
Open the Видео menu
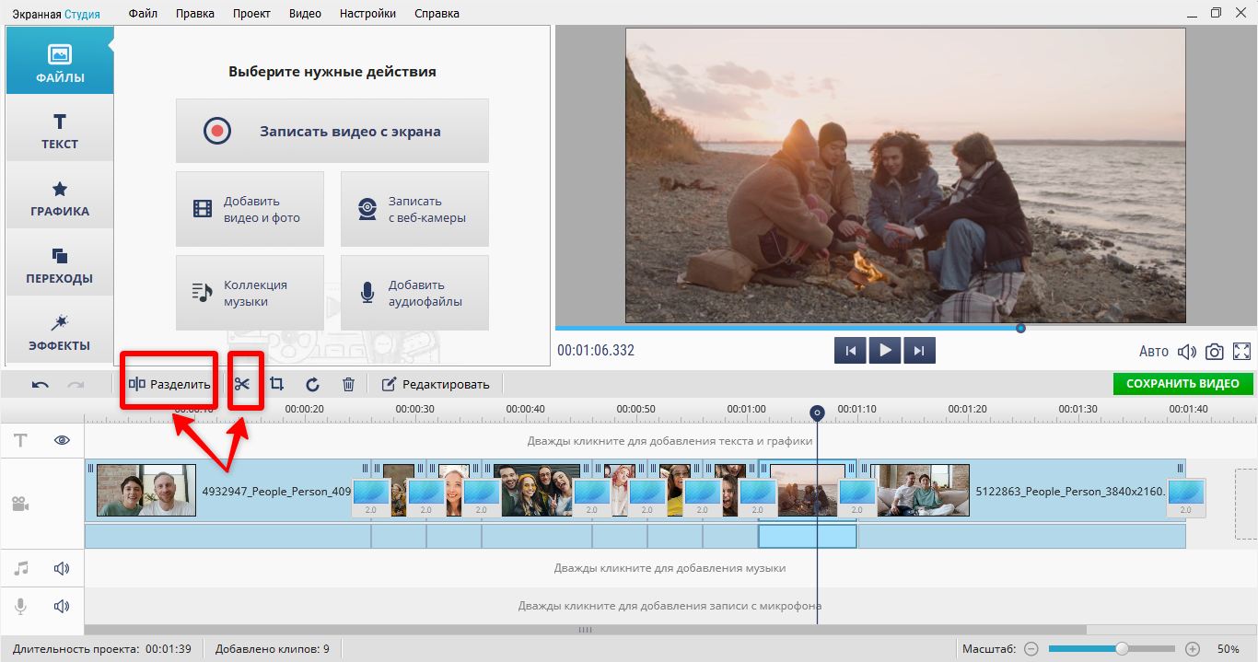tap(305, 13)
